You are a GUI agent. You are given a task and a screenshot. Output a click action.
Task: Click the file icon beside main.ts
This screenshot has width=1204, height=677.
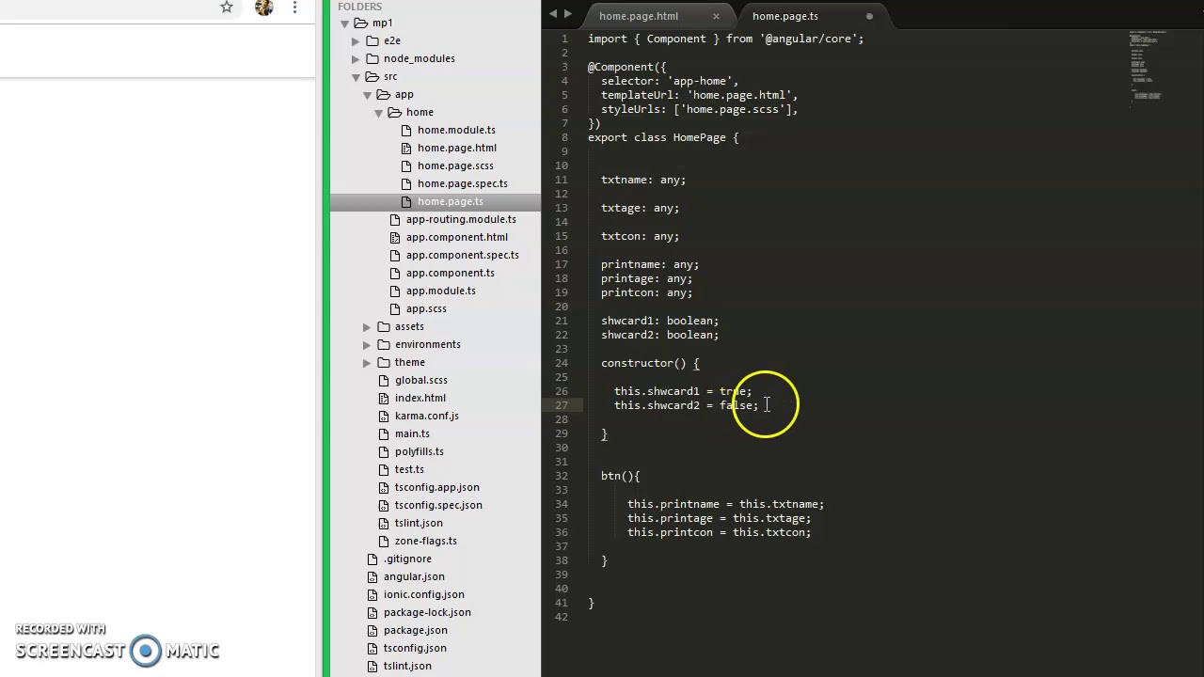point(384,433)
